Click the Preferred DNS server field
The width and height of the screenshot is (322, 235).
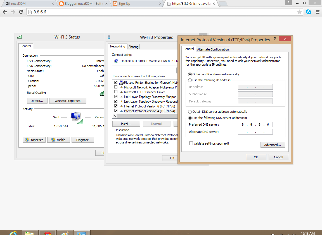point(255,124)
